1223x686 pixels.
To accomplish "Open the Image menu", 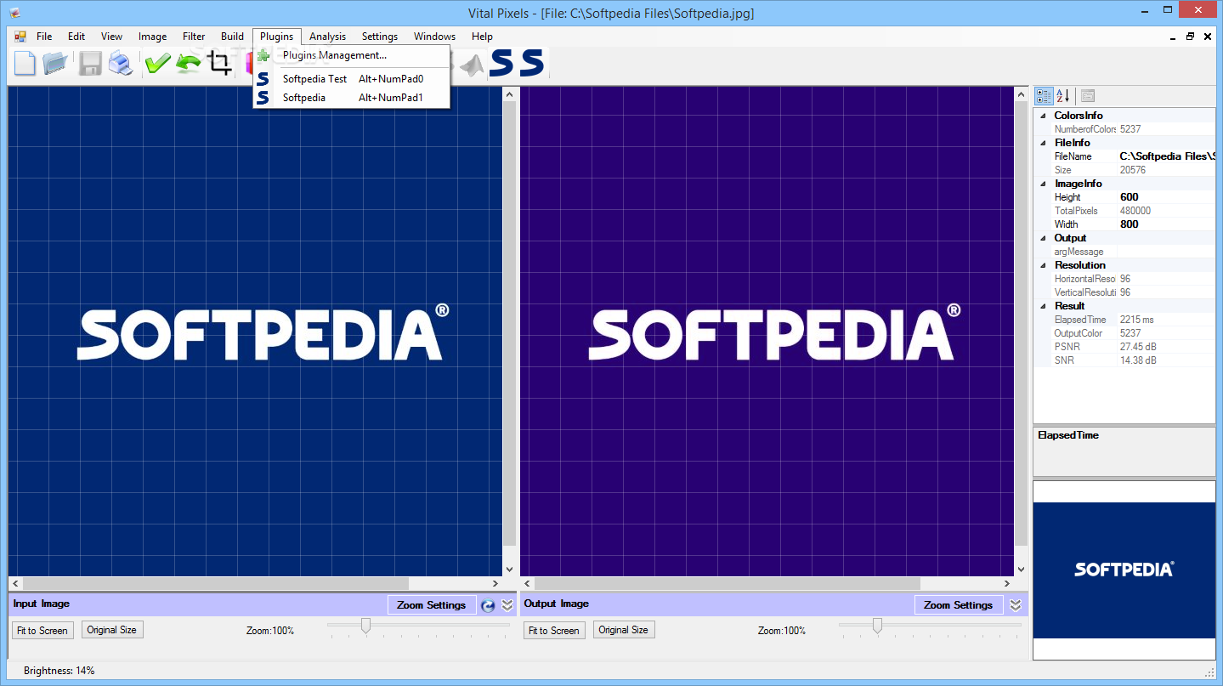I will pos(152,37).
